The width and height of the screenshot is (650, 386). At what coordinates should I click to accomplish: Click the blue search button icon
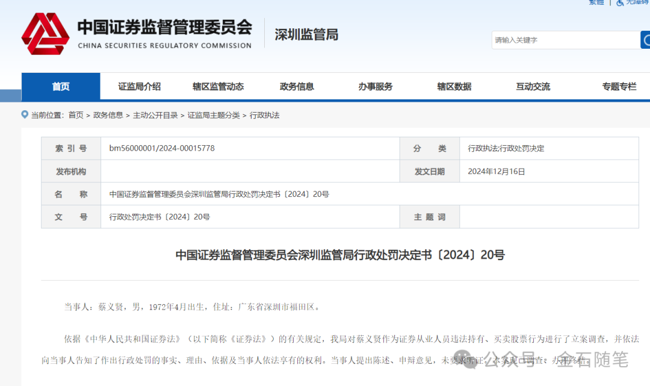tap(645, 40)
